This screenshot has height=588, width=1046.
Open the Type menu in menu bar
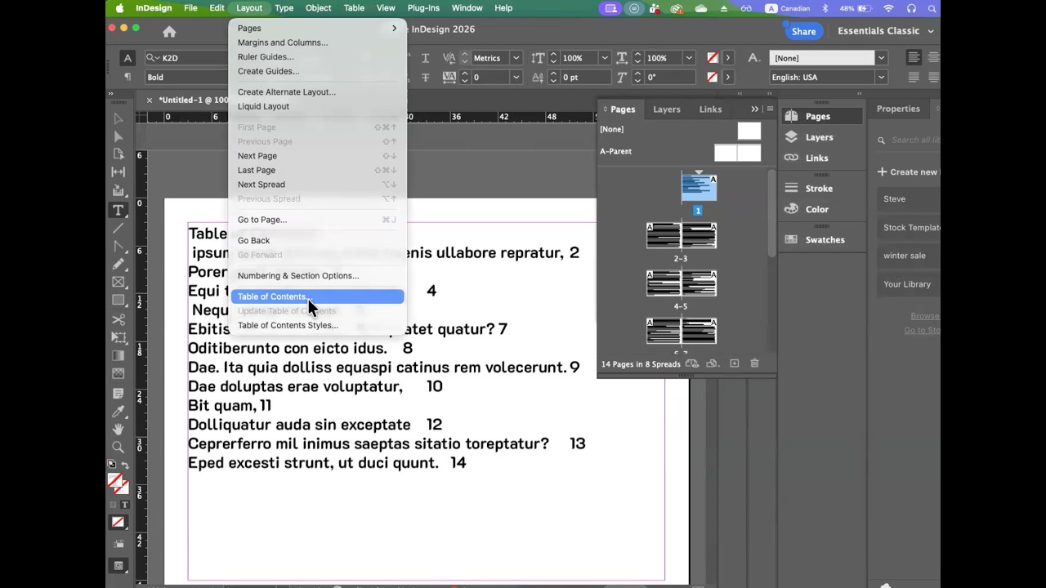[x=284, y=8]
